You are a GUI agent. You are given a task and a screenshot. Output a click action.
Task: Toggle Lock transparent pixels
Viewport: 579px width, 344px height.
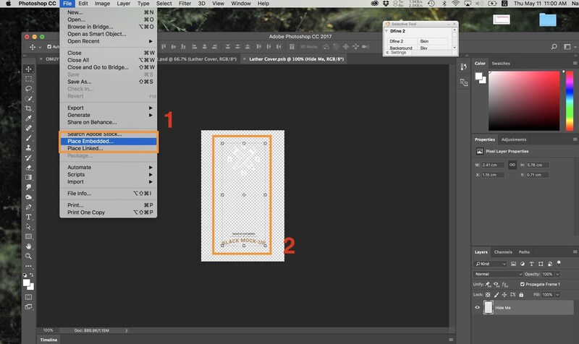tap(488, 295)
